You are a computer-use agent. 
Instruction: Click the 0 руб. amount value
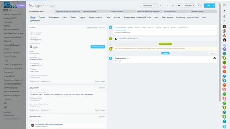[34, 47]
